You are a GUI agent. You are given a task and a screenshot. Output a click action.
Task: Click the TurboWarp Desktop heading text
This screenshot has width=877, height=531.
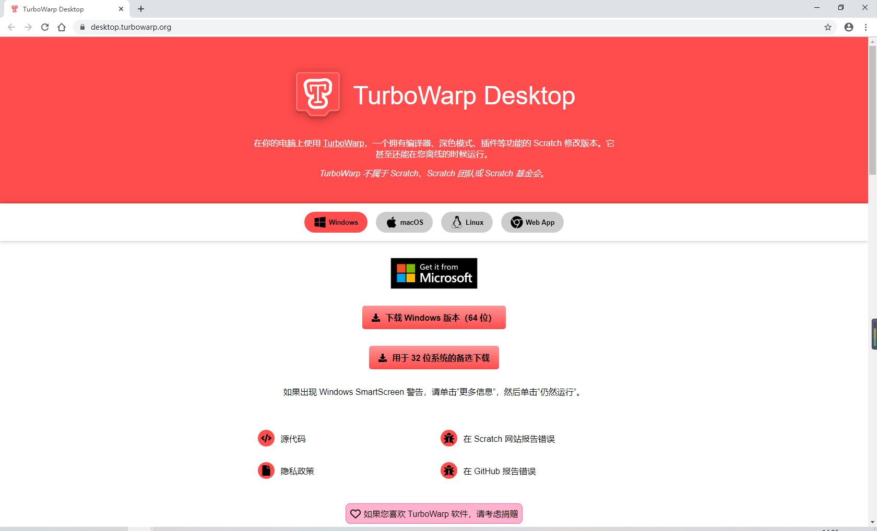pyautogui.click(x=464, y=95)
